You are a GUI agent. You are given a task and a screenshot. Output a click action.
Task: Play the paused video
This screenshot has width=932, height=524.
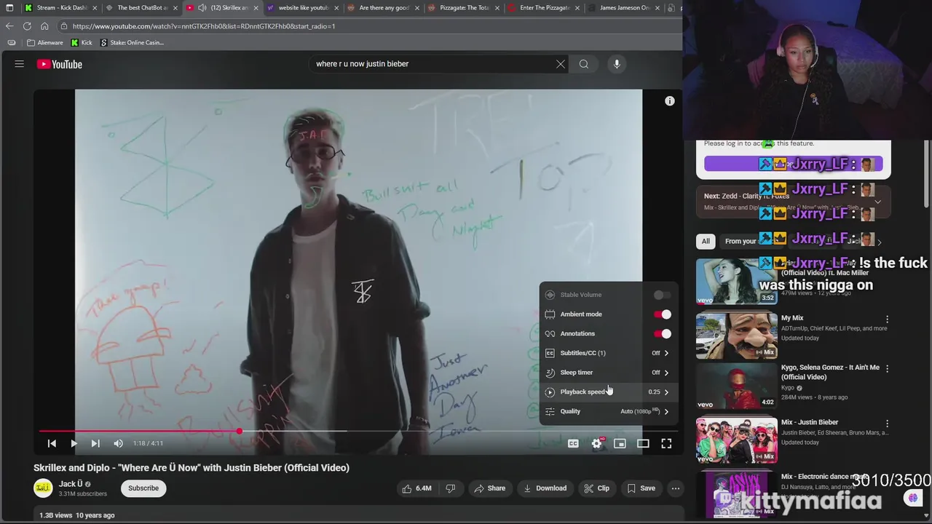pyautogui.click(x=74, y=443)
